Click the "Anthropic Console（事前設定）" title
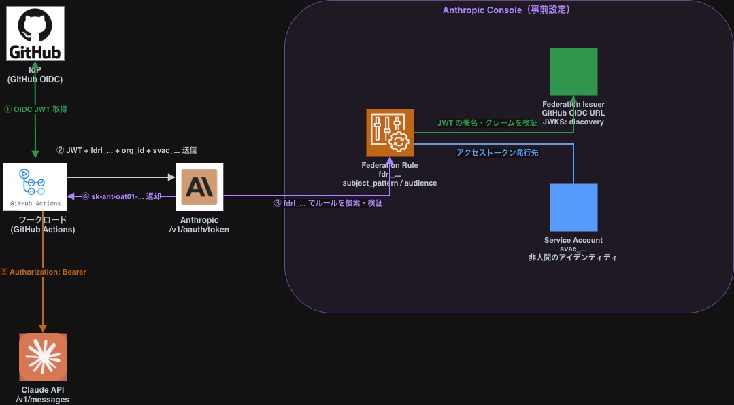This screenshot has width=734, height=405. [x=508, y=10]
